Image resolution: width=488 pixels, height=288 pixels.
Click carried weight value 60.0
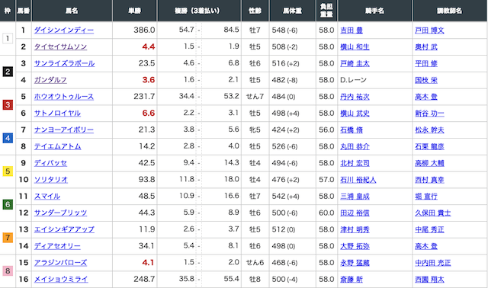pos(326,213)
